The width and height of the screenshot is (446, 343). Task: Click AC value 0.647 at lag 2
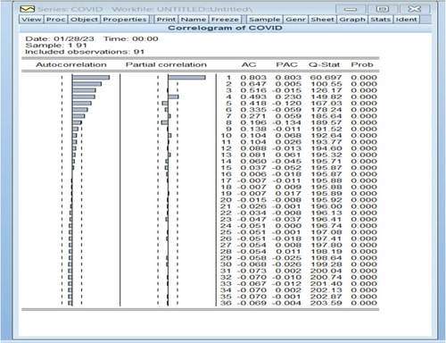253,84
